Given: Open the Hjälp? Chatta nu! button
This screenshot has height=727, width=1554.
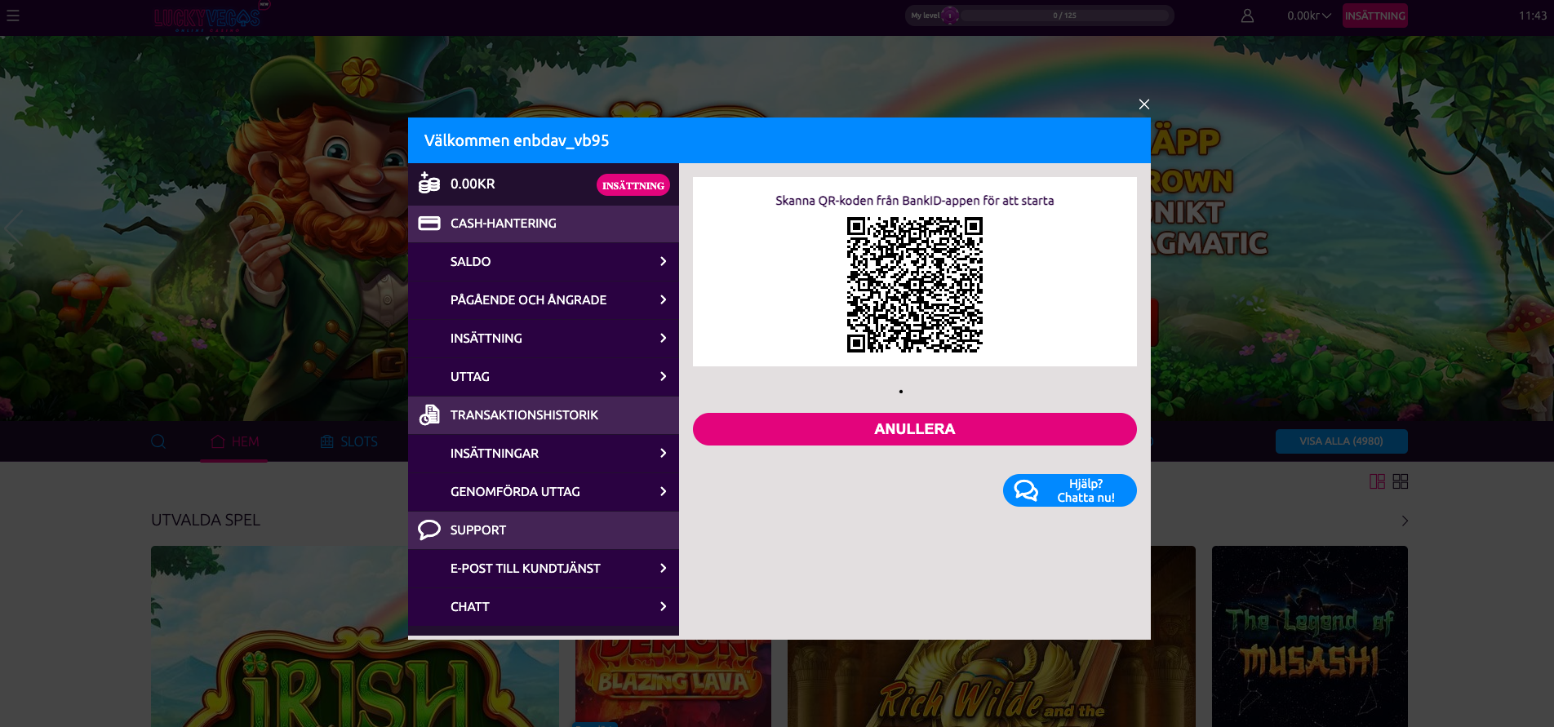Looking at the screenshot, I should point(1070,490).
